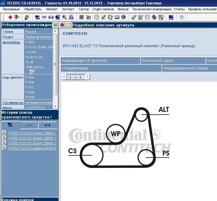Click the NEW icon in toolbar
The width and height of the screenshot is (217, 201).
(171, 17)
